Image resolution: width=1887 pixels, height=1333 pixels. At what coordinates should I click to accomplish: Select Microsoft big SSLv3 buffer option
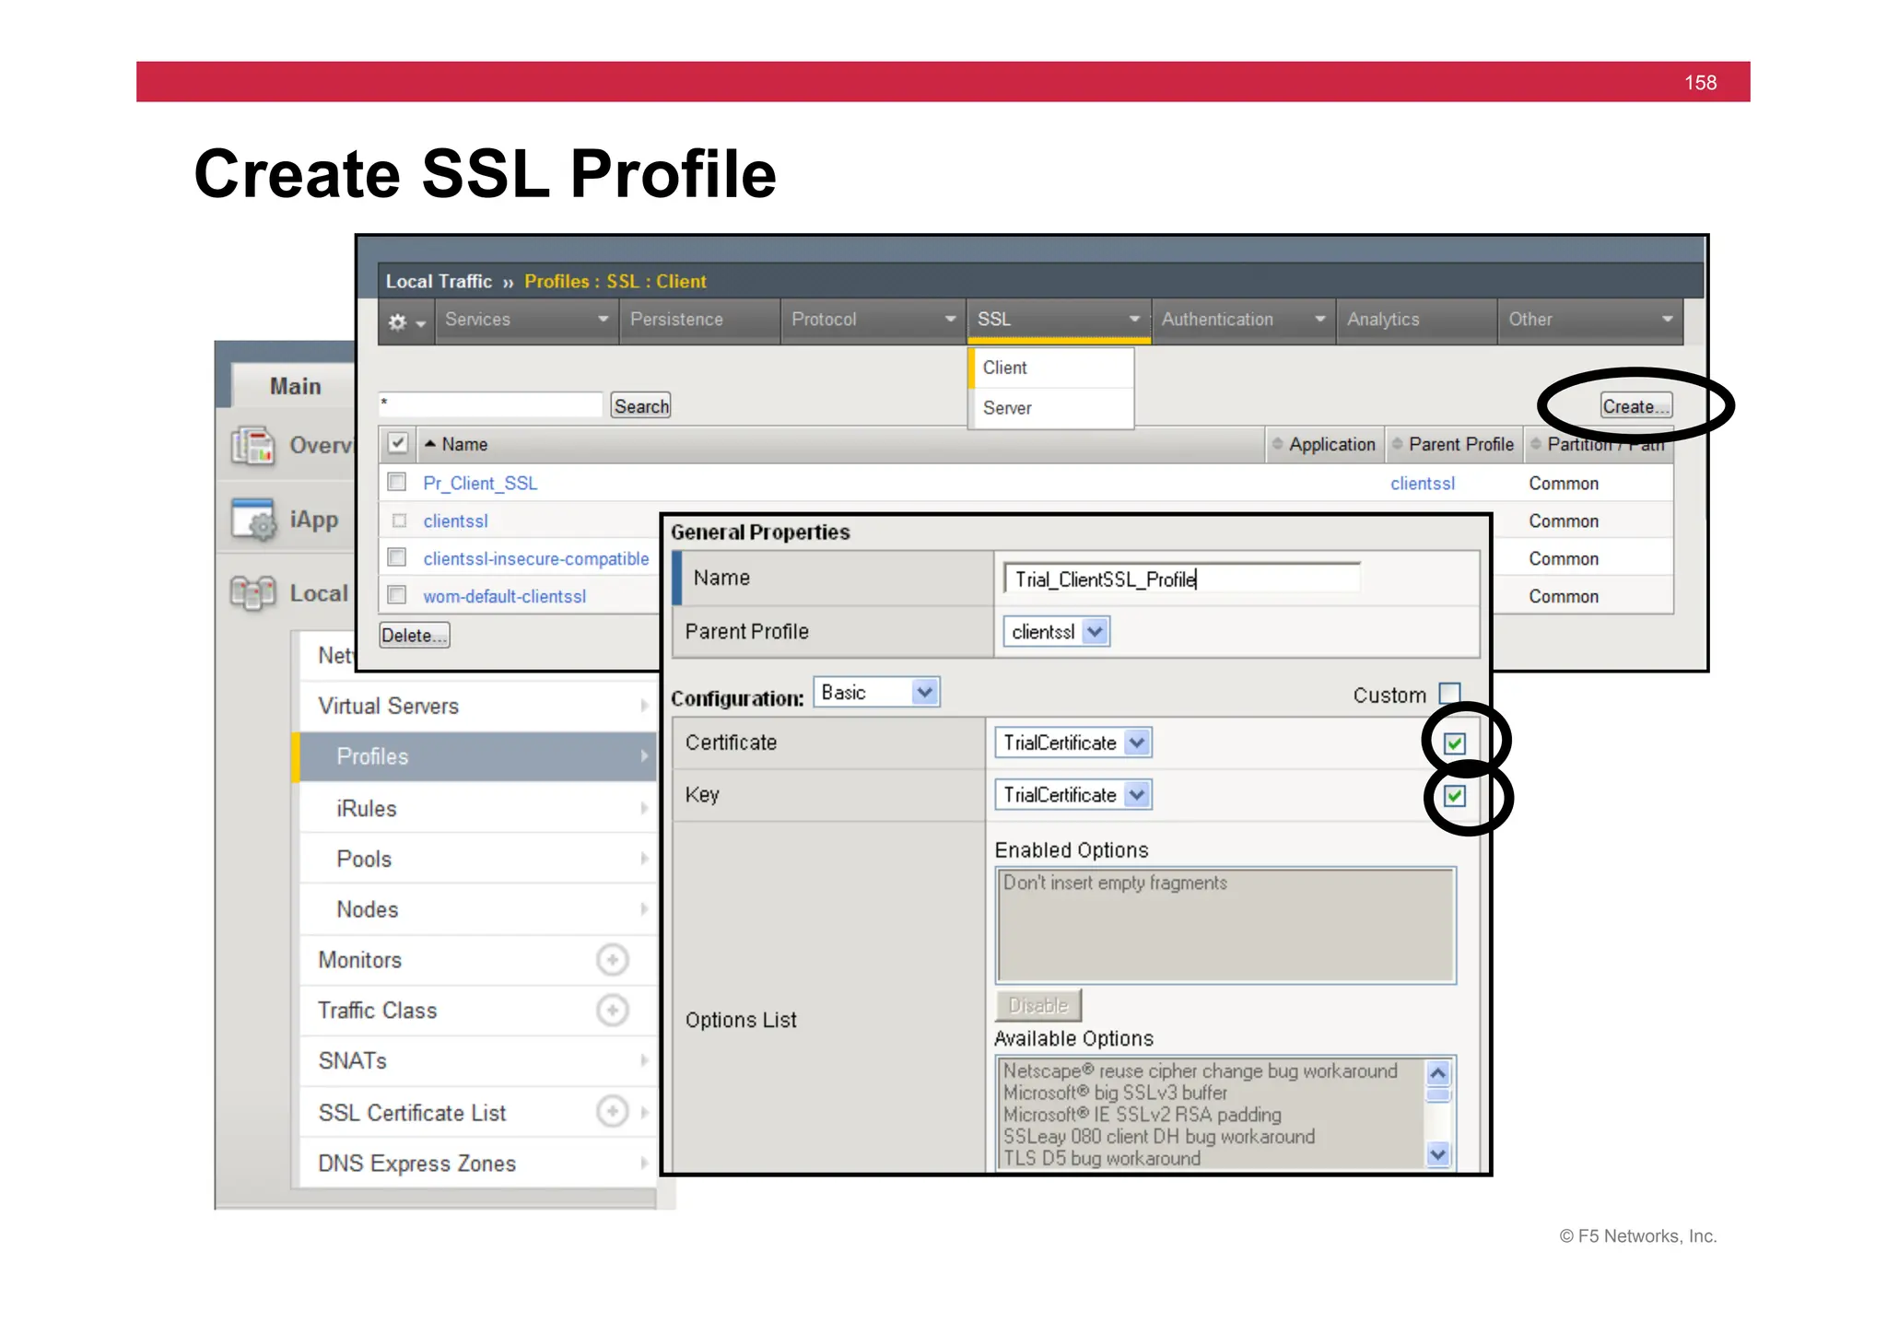coord(1115,1093)
